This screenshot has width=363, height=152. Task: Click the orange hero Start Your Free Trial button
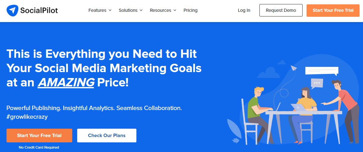pyautogui.click(x=39, y=136)
